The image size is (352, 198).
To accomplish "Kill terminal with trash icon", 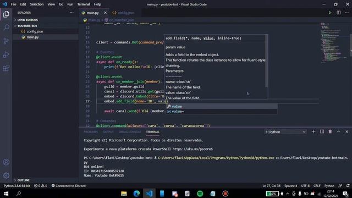I will pyautogui.click(x=330, y=132).
